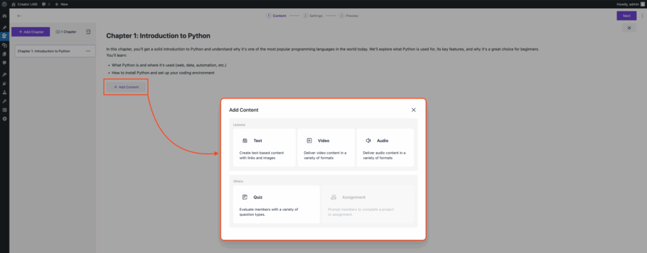Click the WordPress logo in admin bar
Image resolution: width=647 pixels, height=253 pixels.
click(x=4, y=4)
